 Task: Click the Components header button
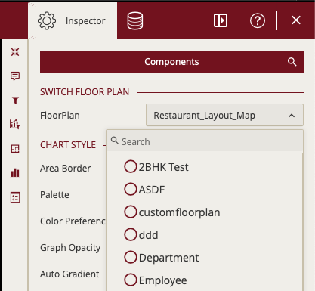171,62
